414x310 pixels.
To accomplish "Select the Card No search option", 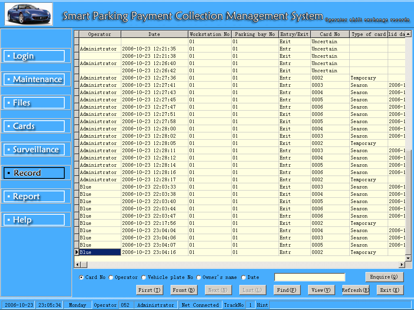I will point(82,277).
